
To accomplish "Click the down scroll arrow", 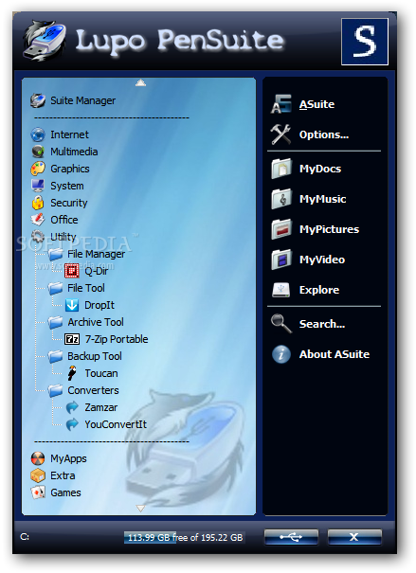I will click(140, 508).
